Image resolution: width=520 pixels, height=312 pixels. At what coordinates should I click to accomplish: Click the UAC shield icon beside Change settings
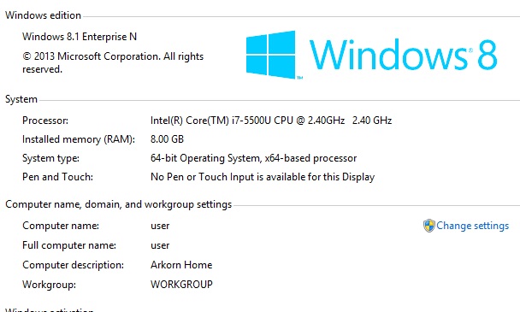428,226
